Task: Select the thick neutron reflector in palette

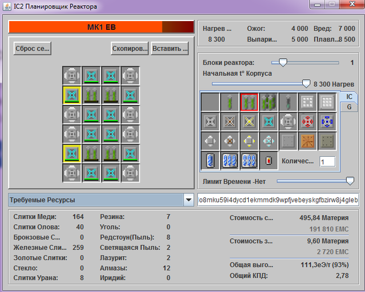Action: click(x=327, y=102)
